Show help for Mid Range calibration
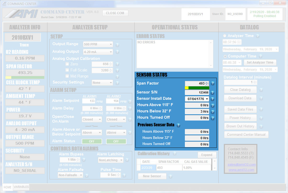The height and width of the screenshot is (193, 288). pos(117,76)
